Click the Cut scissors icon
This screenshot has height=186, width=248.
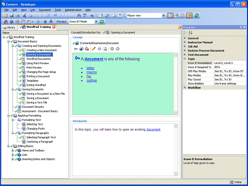[x=24, y=15]
